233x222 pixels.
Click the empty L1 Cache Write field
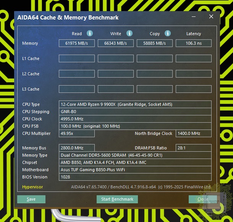[116, 58]
